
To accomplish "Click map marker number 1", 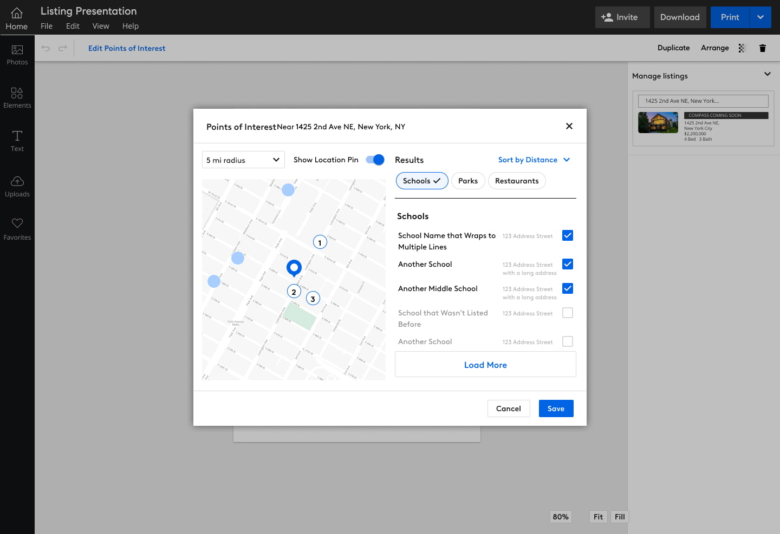I will pyautogui.click(x=320, y=242).
